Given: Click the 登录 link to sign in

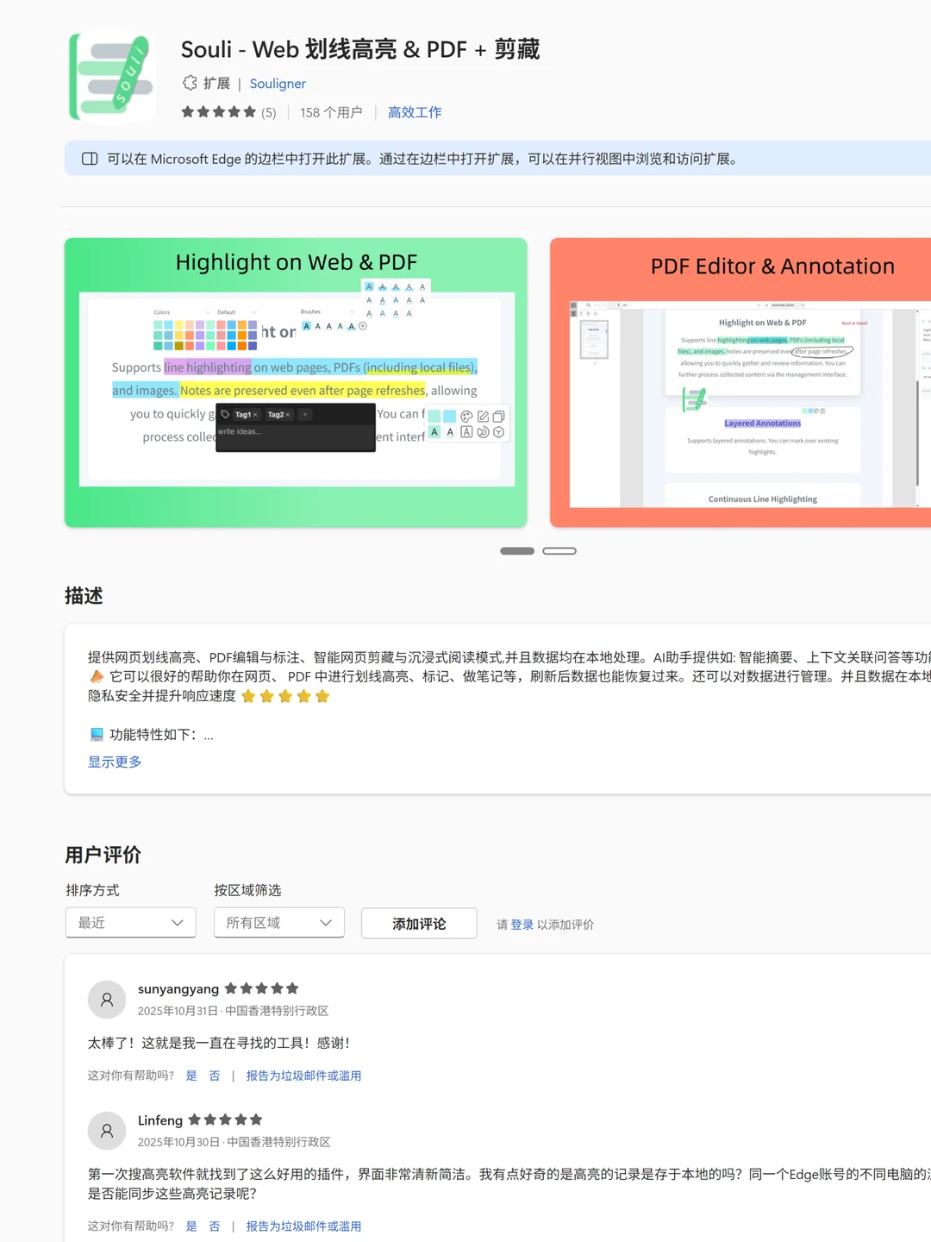Looking at the screenshot, I should (521, 924).
